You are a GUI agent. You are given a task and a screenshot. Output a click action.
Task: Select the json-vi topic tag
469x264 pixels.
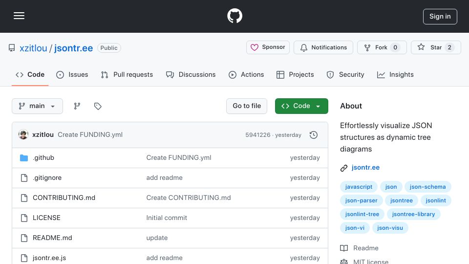[355, 228]
